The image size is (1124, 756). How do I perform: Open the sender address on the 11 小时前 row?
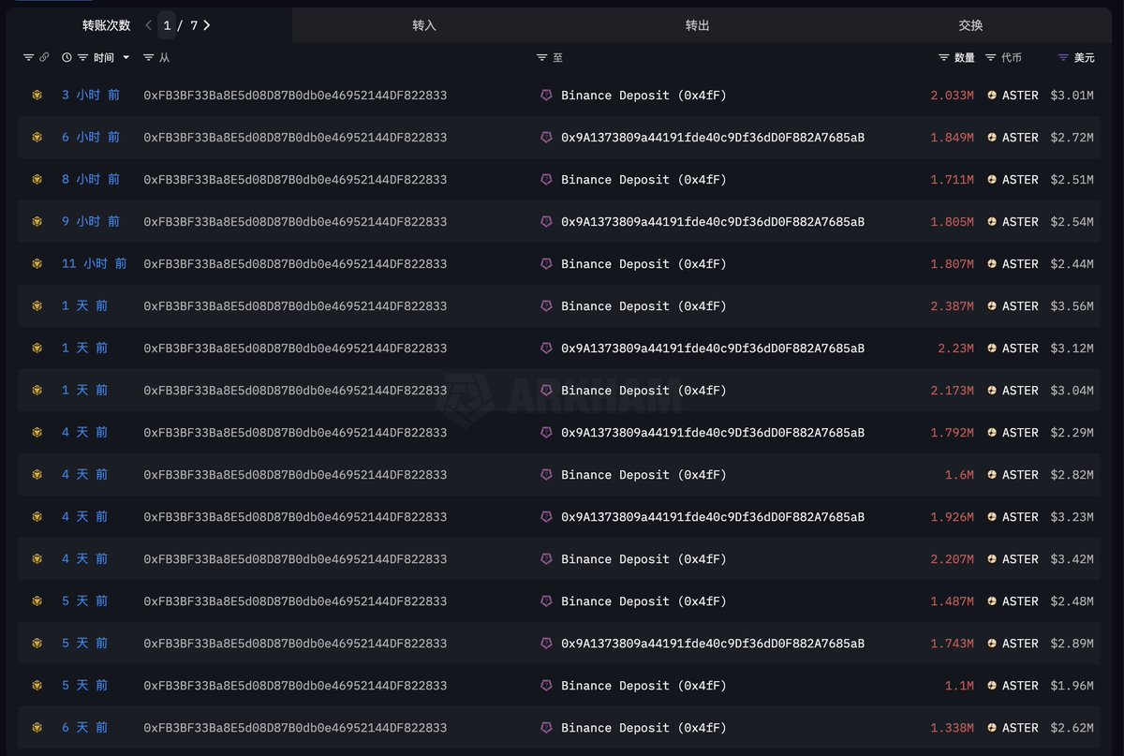pos(295,264)
